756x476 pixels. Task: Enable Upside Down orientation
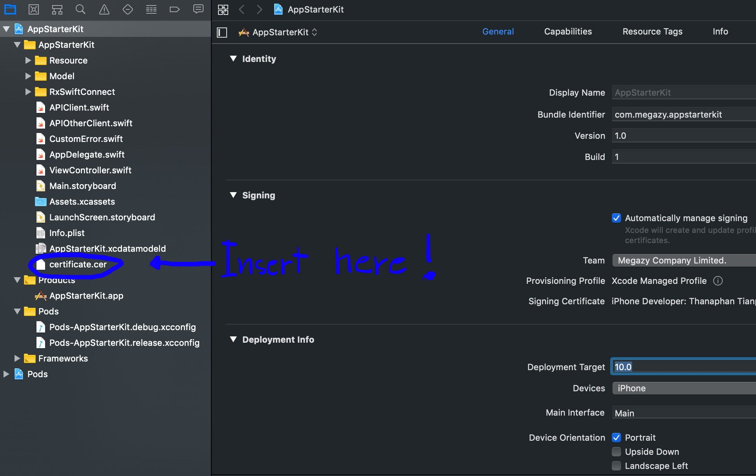click(616, 452)
